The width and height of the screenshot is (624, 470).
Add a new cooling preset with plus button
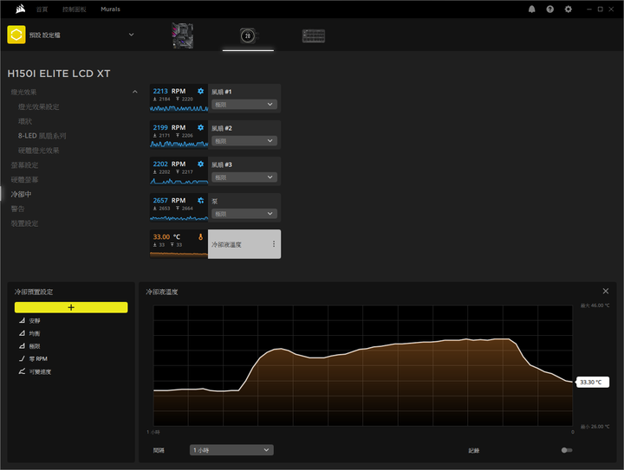[71, 307]
